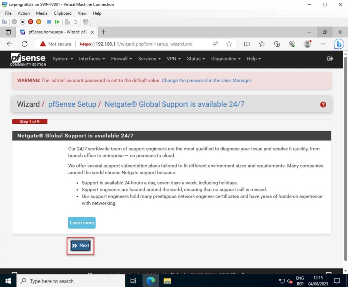This screenshot has height=287, width=348.
Task: Open the Diagnostics dropdown menu
Action: click(226, 58)
